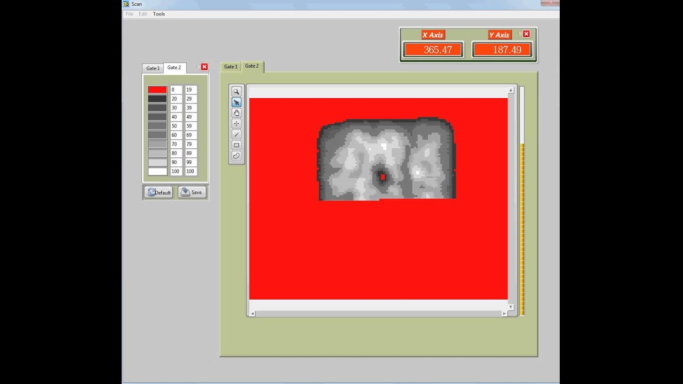Image resolution: width=683 pixels, height=384 pixels.
Task: Click the upper bound field showing 69
Action: (190, 135)
